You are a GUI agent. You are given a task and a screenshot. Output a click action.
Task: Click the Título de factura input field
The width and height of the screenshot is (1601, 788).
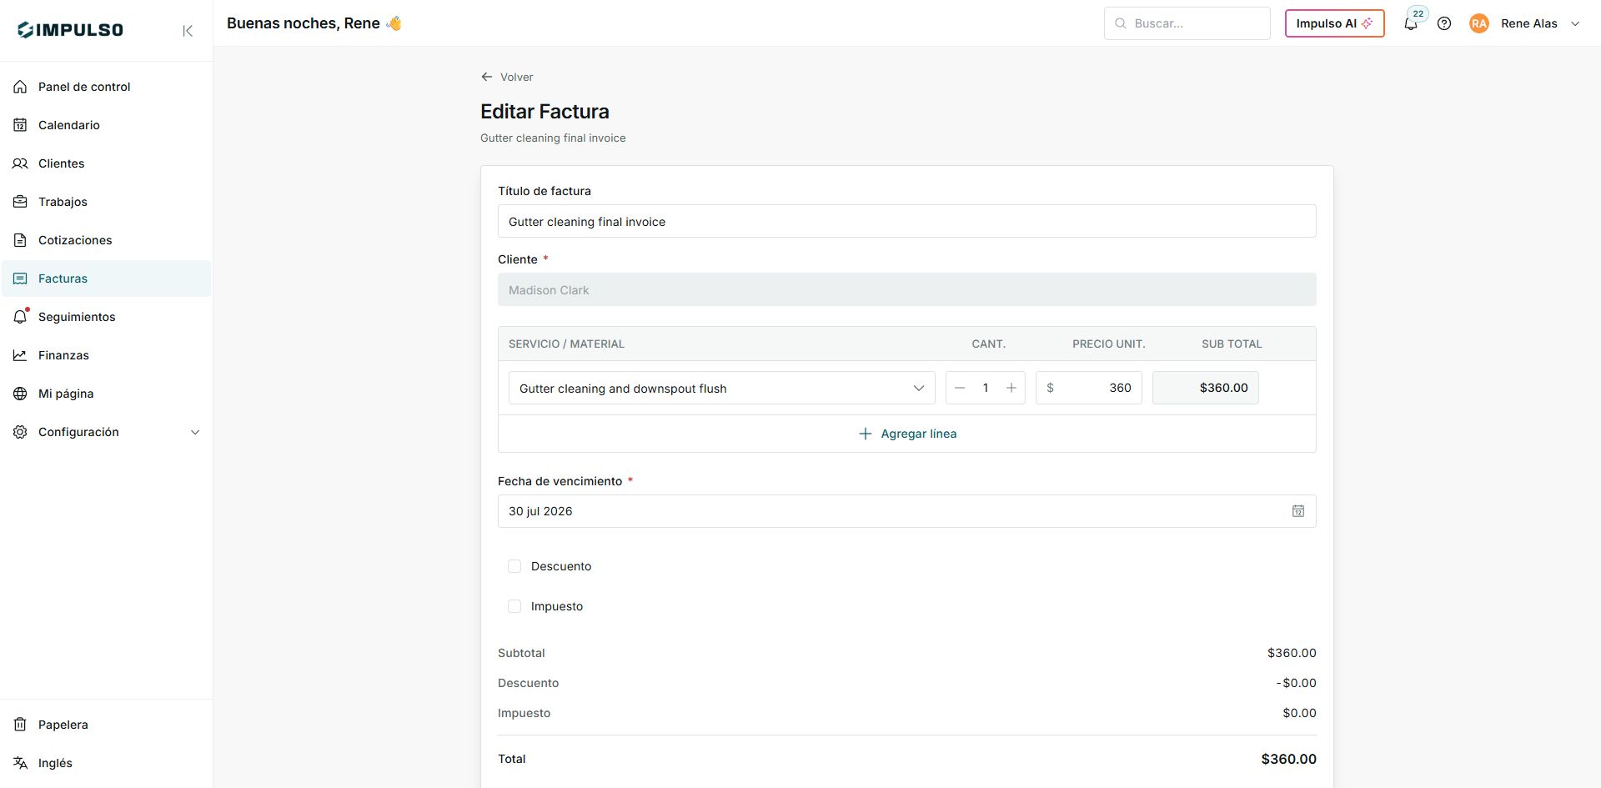pyautogui.click(x=906, y=221)
